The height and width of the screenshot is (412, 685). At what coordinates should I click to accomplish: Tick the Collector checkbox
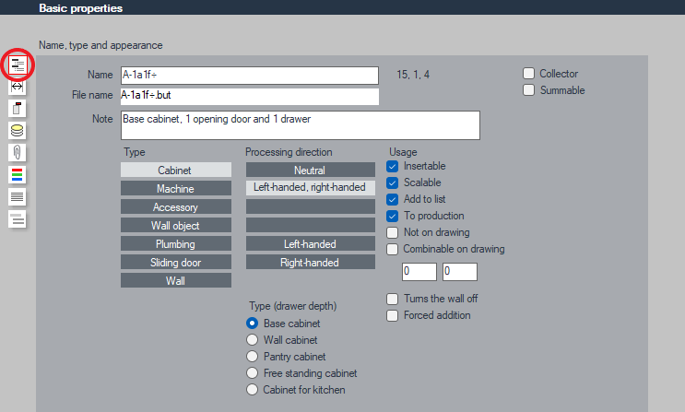click(528, 74)
